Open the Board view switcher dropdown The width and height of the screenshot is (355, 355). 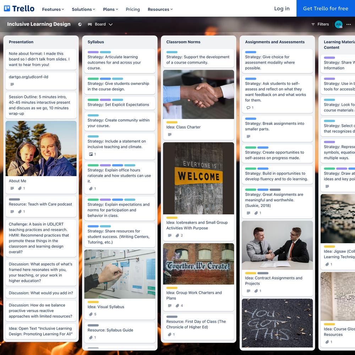[100, 24]
